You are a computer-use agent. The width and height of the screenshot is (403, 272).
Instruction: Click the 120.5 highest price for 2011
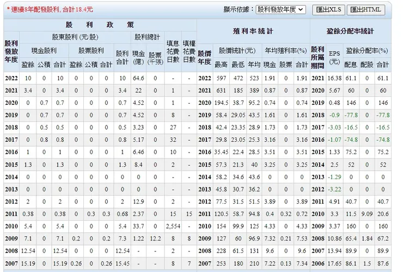(221, 214)
